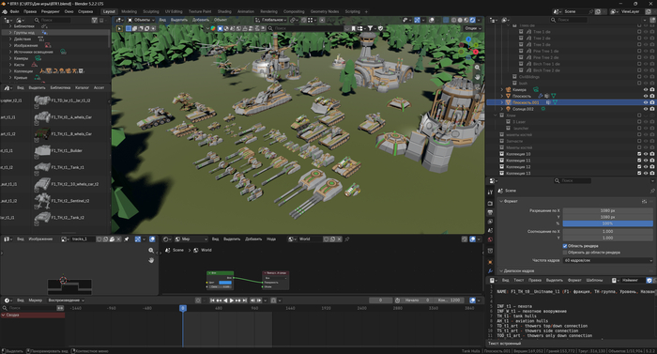Toggle Коллекция 12 exclude checkbox
The height and width of the screenshot is (354, 657).
tap(639, 167)
